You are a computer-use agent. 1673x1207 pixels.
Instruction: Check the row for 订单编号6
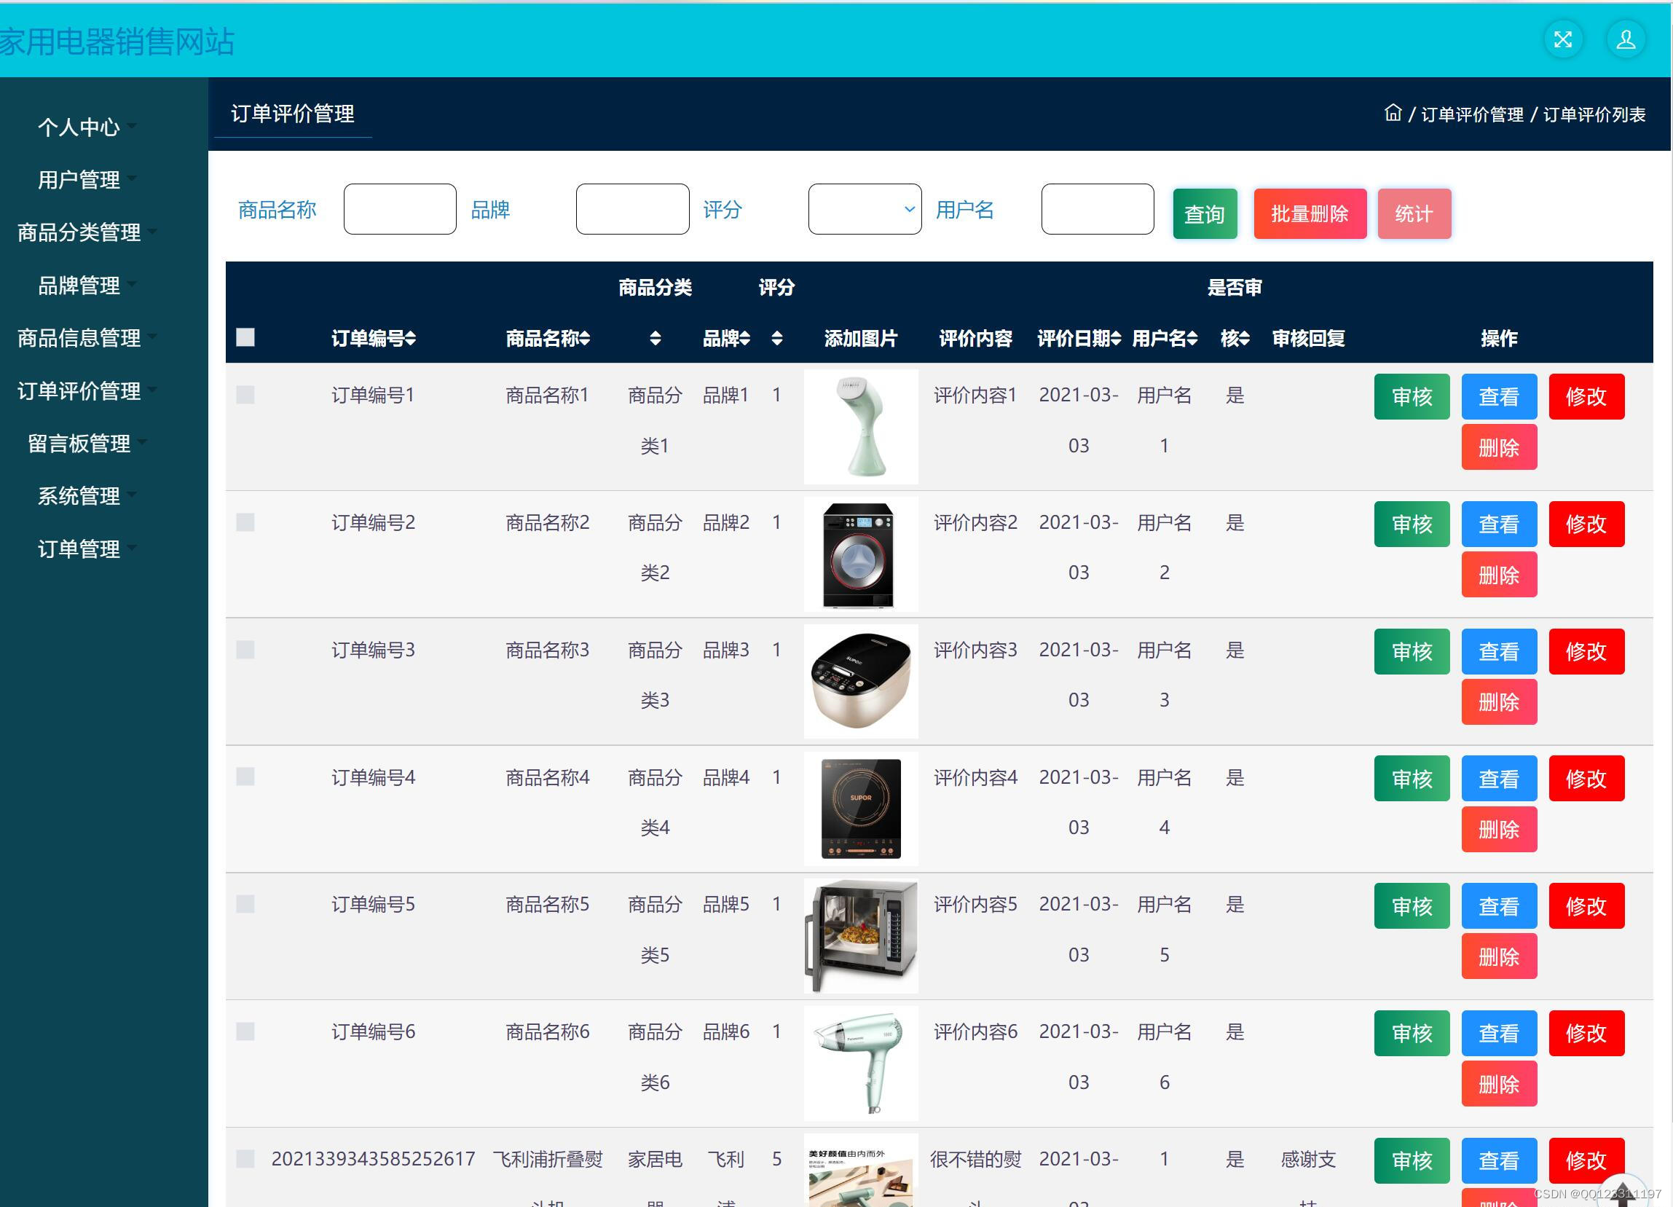(245, 1031)
